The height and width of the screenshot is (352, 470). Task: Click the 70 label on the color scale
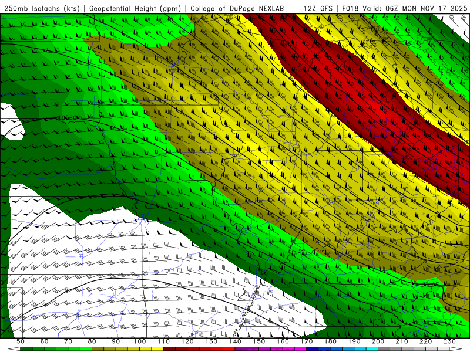coord(68,341)
